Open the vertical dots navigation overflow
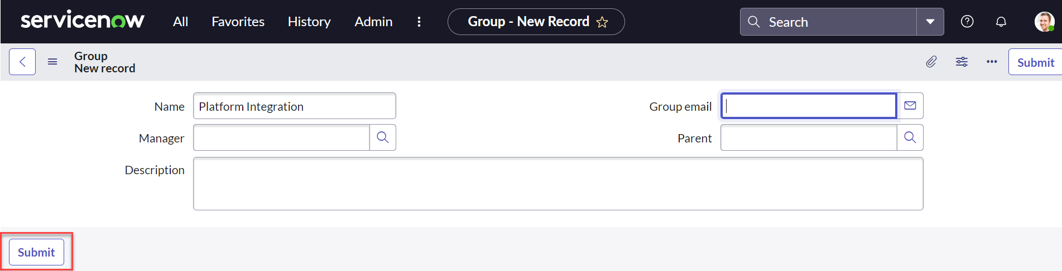This screenshot has width=1062, height=271. click(x=419, y=22)
